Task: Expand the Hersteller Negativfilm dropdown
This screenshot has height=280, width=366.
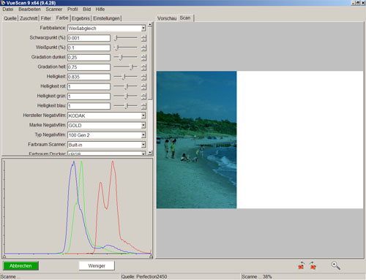Action: [x=143, y=116]
